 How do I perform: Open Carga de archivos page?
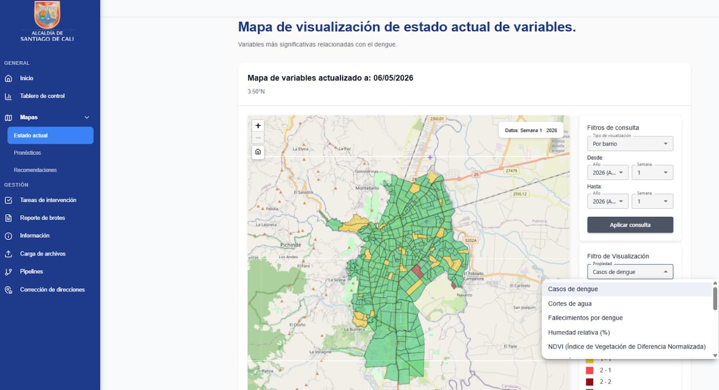43,254
